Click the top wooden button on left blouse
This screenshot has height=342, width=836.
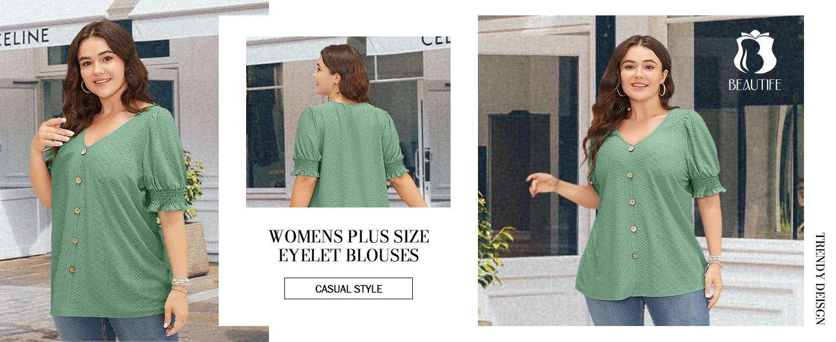[x=83, y=152]
